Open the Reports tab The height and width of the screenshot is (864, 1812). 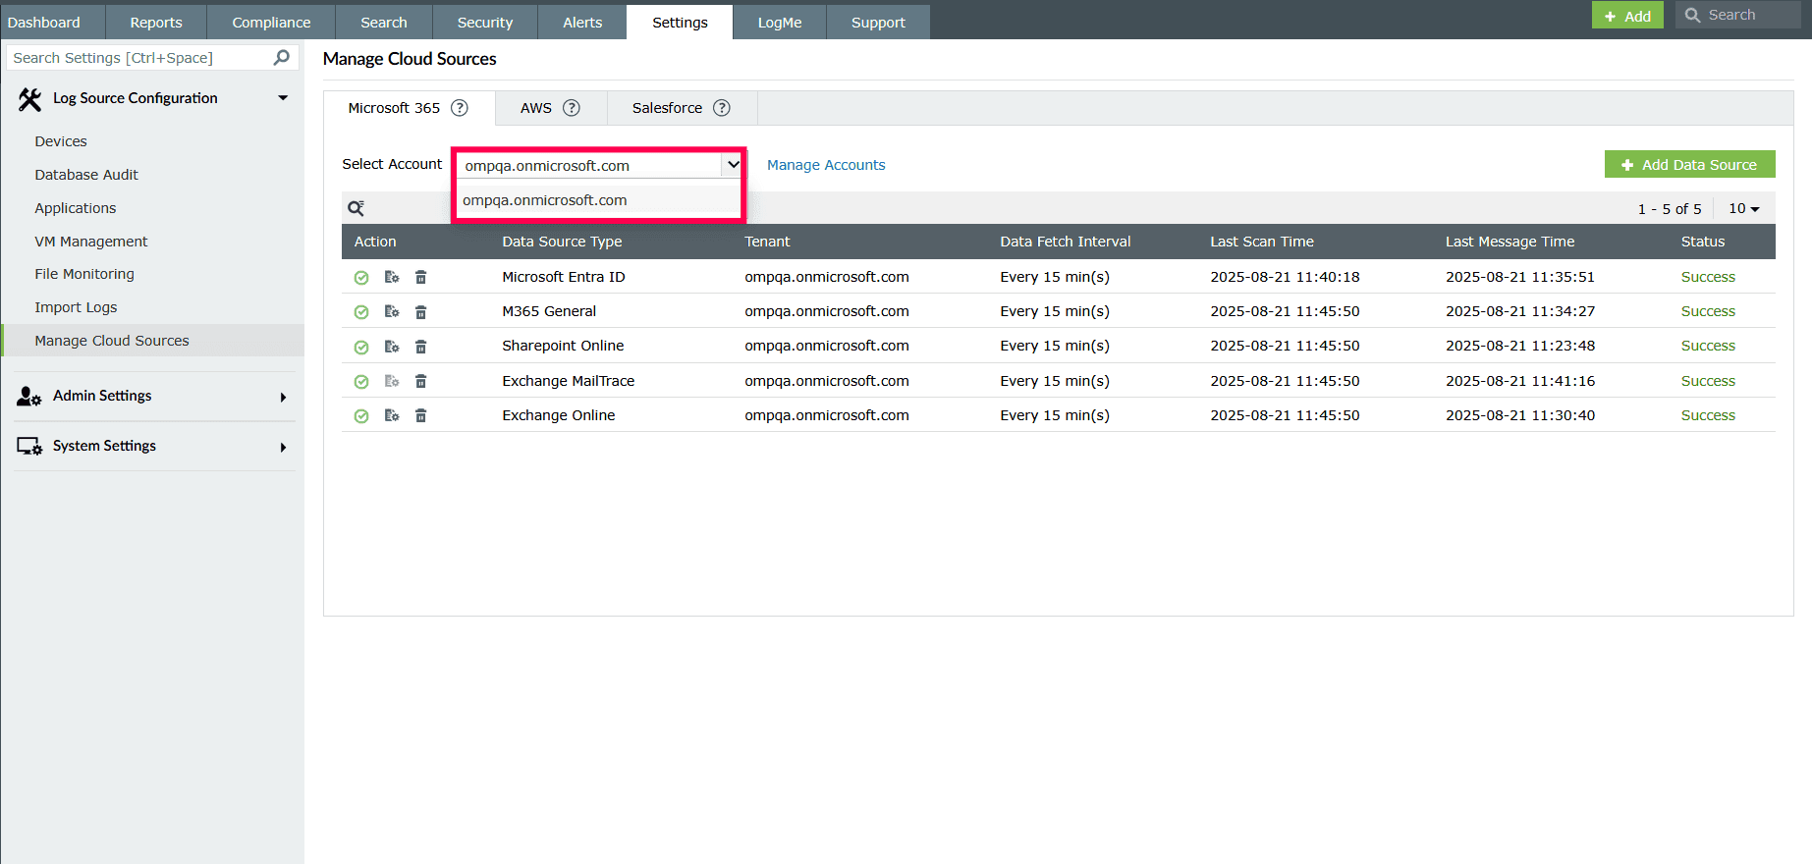156,23
